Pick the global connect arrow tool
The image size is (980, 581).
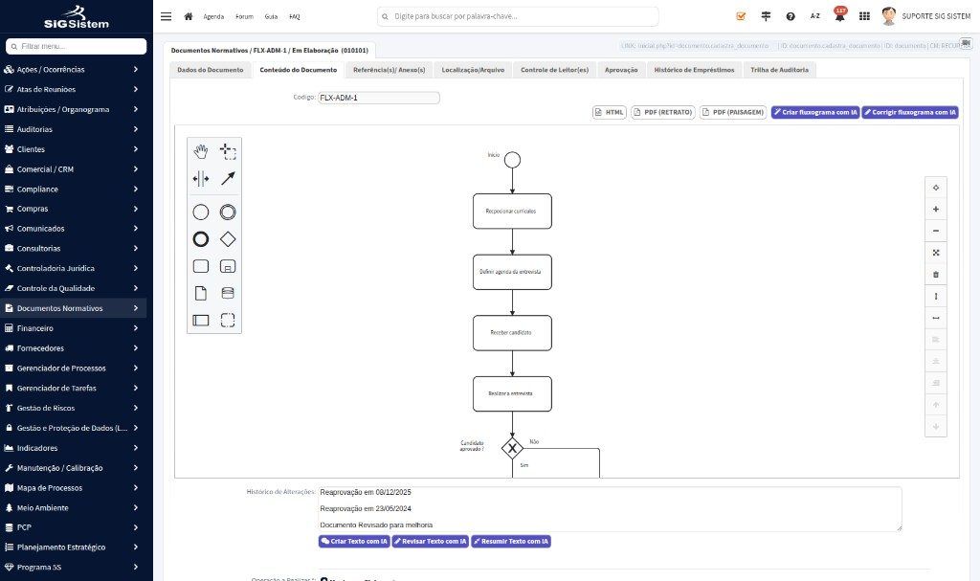point(228,179)
